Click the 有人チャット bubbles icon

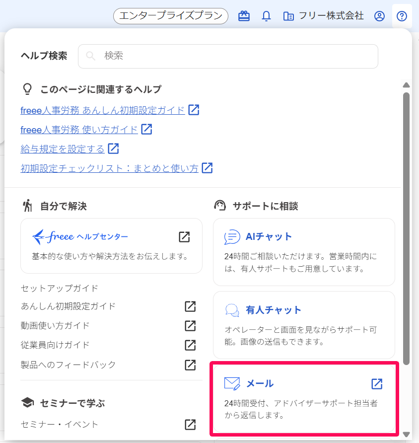[232, 310]
